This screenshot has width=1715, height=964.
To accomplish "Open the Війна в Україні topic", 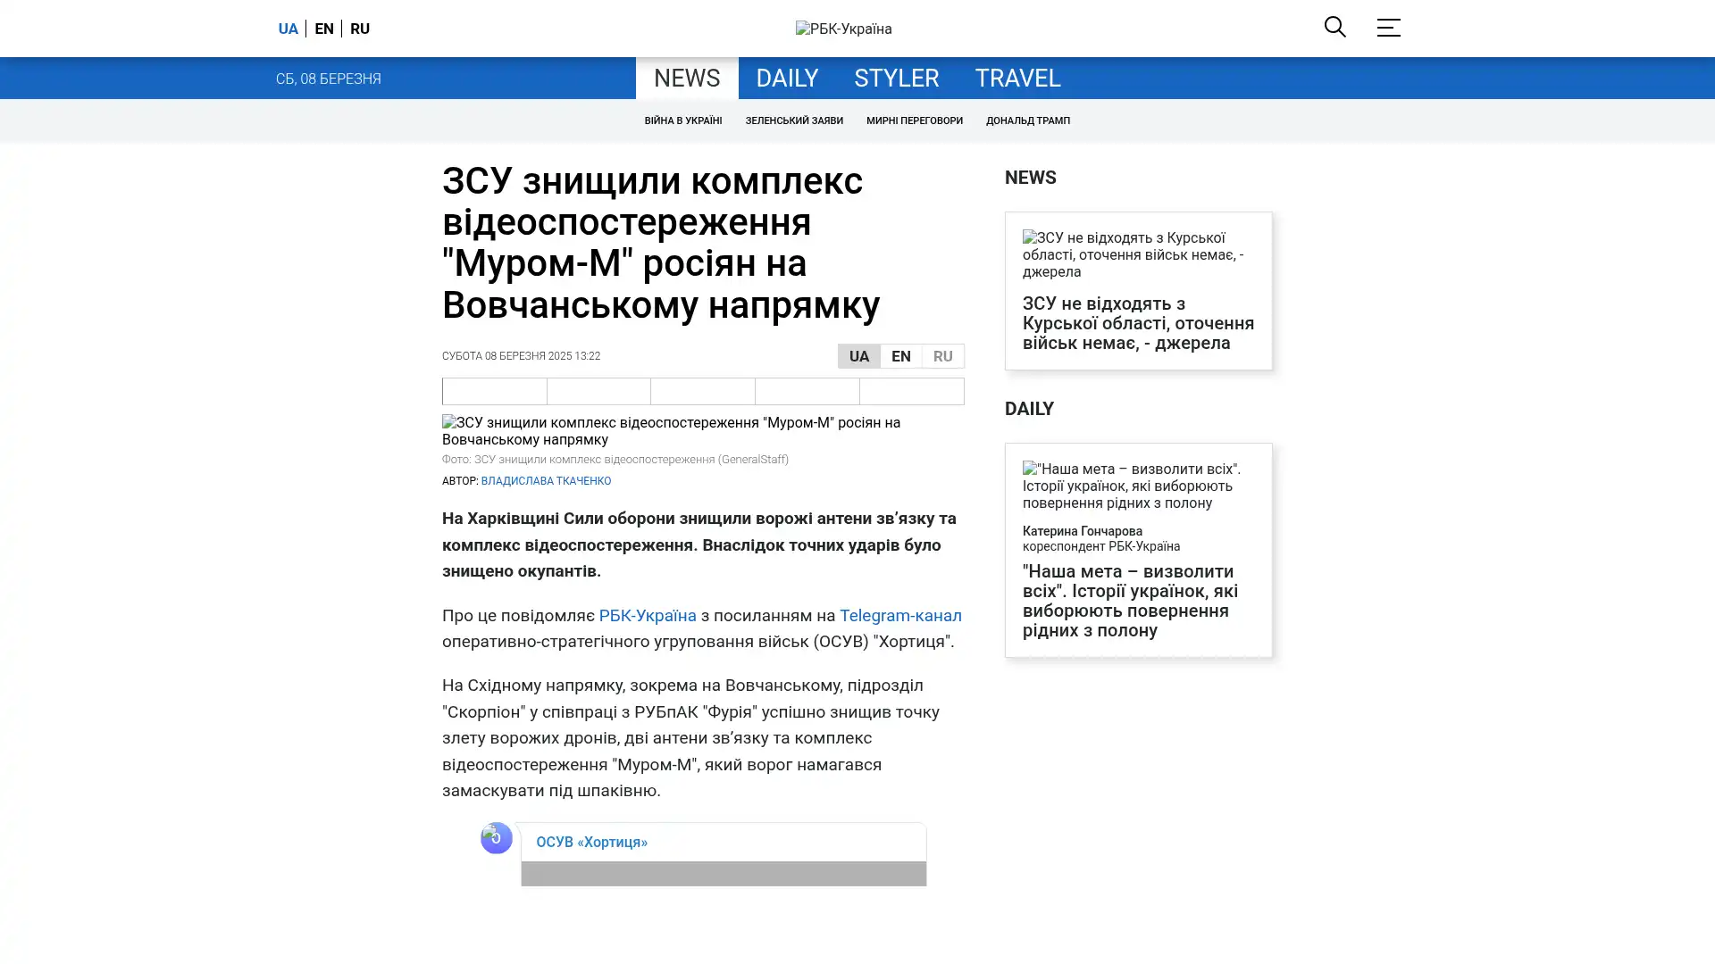I will point(682,120).
